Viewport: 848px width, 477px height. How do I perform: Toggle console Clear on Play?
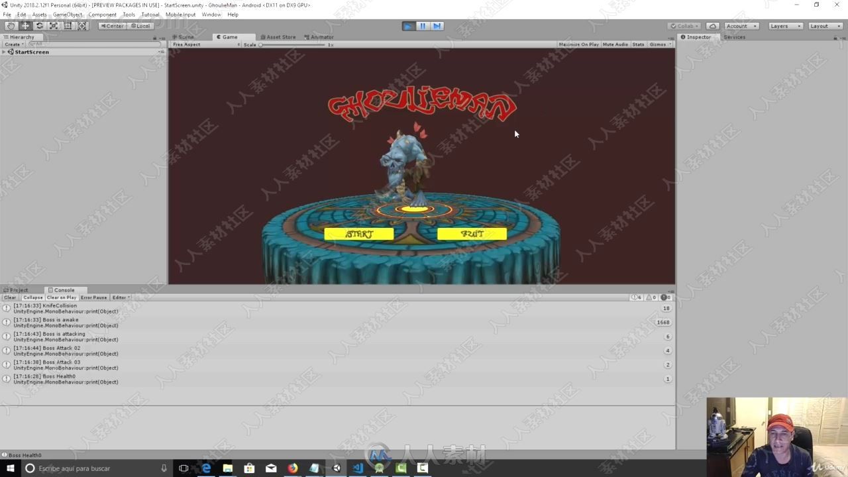pos(61,297)
